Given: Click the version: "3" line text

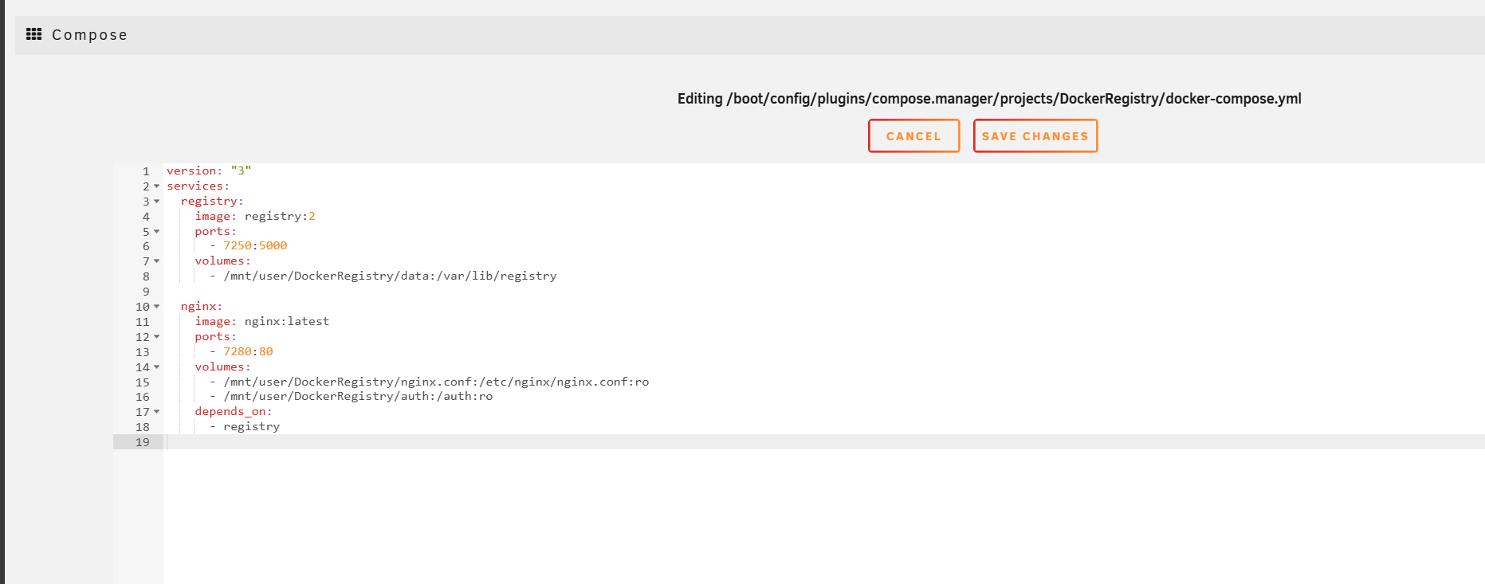Looking at the screenshot, I should pyautogui.click(x=209, y=170).
